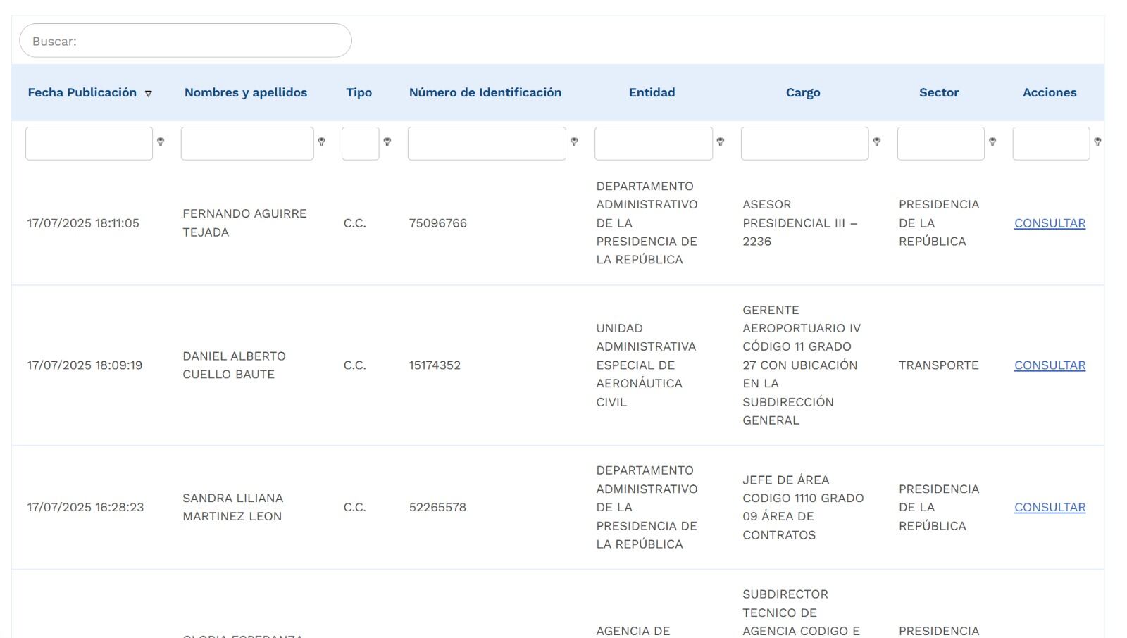The image size is (1127, 638).
Task: Focus the Fecha Publicación filter text box
Action: coord(89,144)
